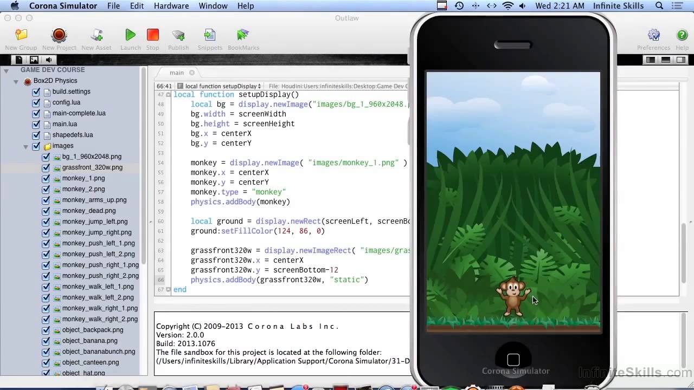The height and width of the screenshot is (390, 694).
Task: Open the Corona Simulator menu
Action: click(63, 6)
